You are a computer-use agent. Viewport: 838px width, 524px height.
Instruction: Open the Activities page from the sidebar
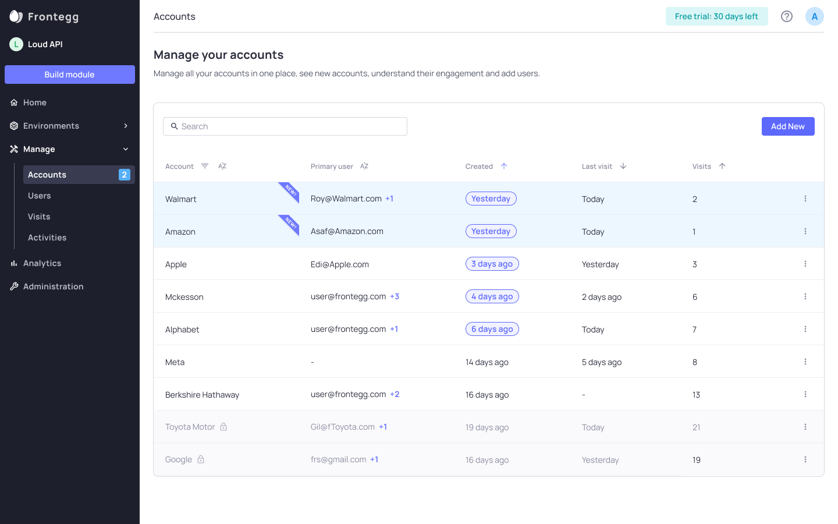pos(47,238)
